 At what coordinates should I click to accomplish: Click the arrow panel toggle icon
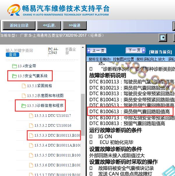pos(163,37)
